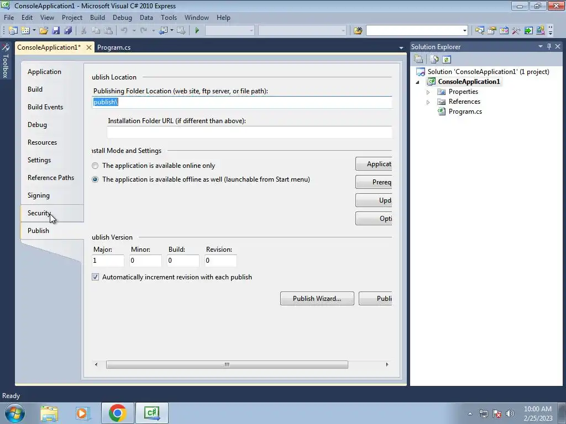Screen dimensions: 566x424
Task: Click the Add New Item toolbar icon
Action: point(25,30)
